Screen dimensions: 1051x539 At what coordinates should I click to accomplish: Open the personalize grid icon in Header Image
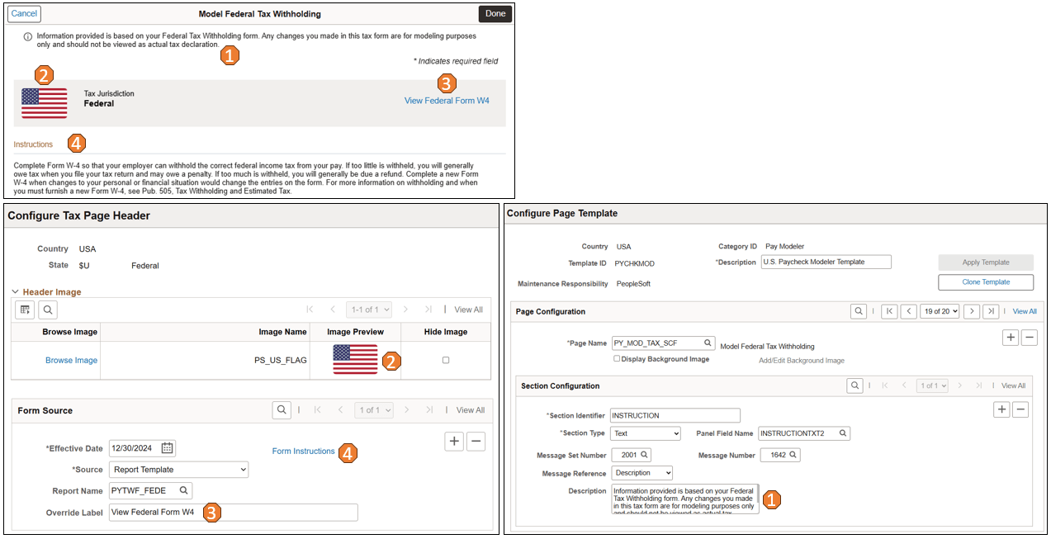pos(25,309)
